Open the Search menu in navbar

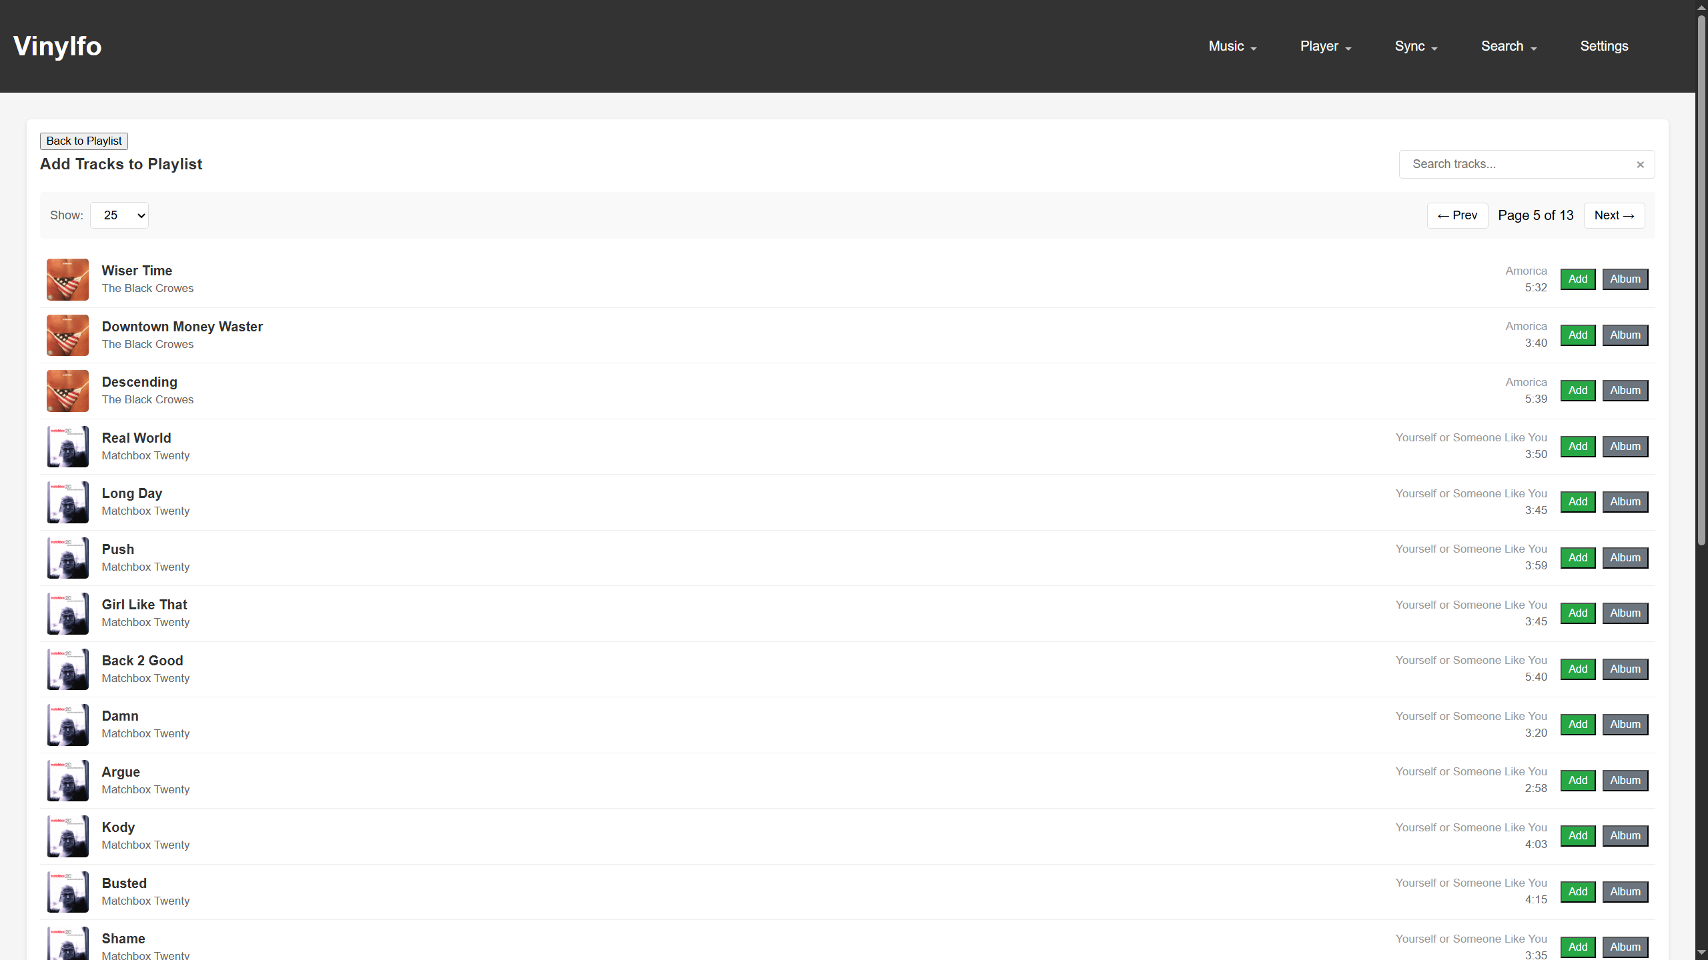pos(1509,46)
